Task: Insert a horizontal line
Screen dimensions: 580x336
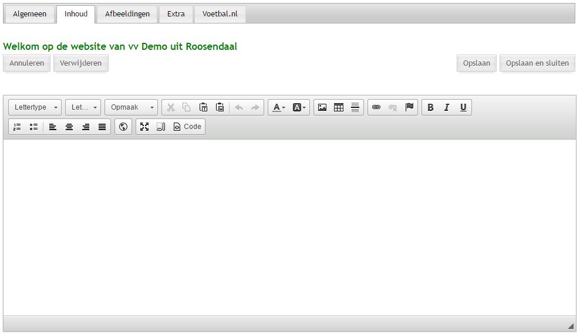Action: [x=355, y=107]
